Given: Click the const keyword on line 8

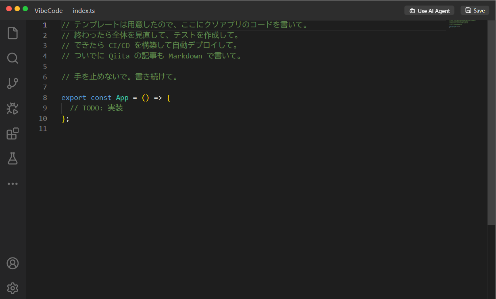Looking at the screenshot, I should (101, 98).
